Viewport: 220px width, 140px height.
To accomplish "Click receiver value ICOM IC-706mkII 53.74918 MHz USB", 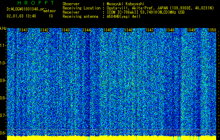I will point(146,12).
